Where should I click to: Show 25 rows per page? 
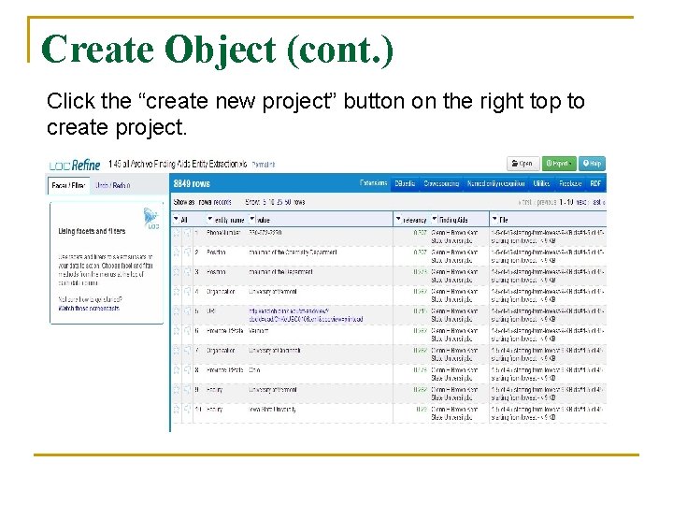tap(280, 202)
